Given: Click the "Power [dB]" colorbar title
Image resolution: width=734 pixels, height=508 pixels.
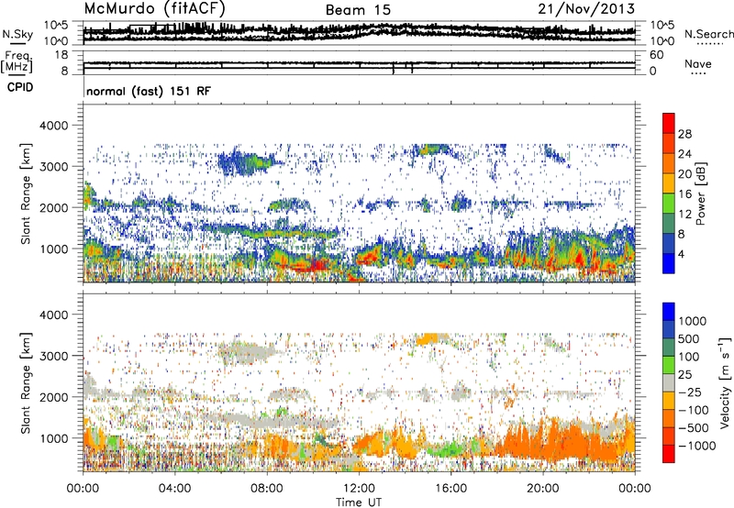Looking at the screenshot, I should point(700,193).
